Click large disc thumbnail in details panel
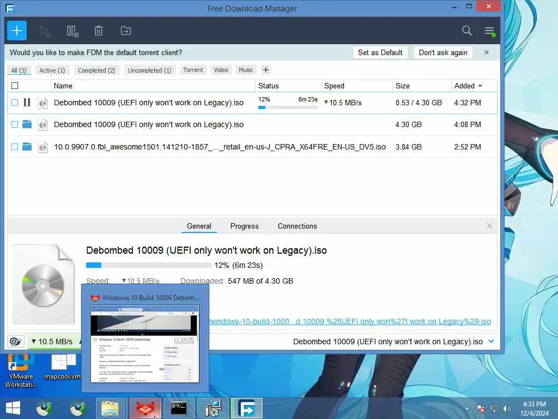 coord(44,284)
